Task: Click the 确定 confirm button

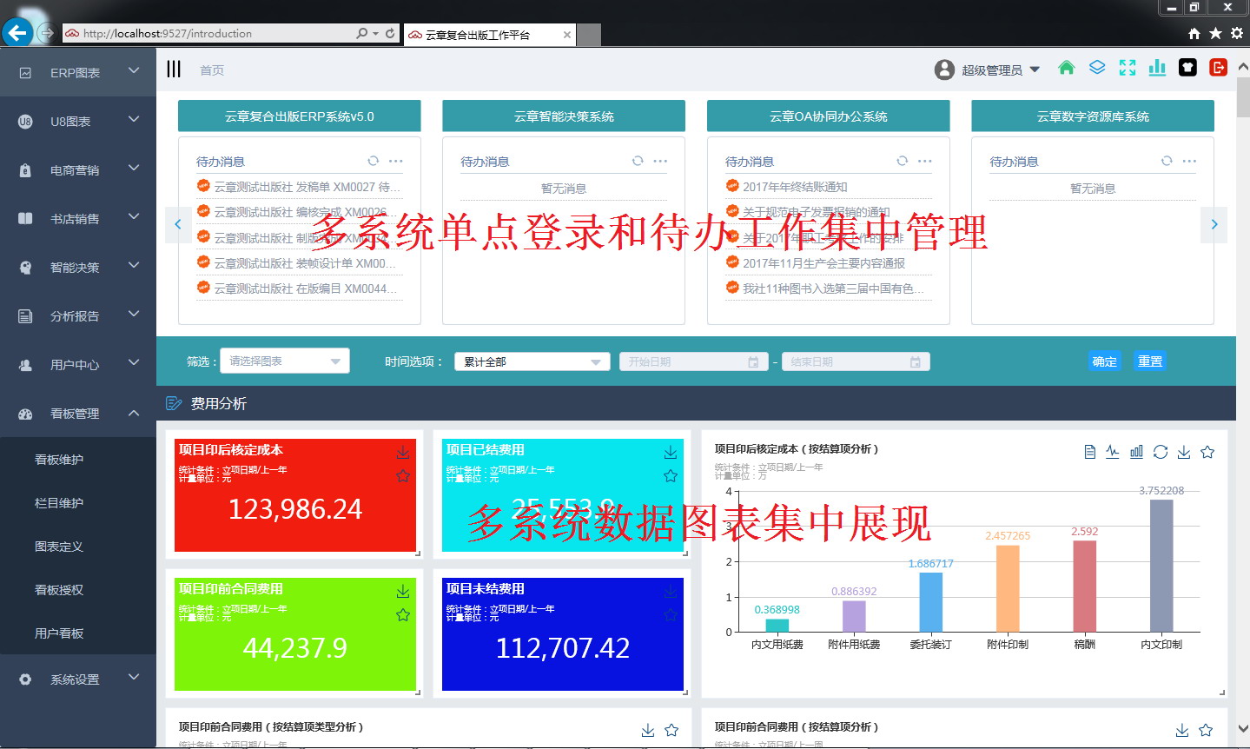Action: pos(1104,361)
